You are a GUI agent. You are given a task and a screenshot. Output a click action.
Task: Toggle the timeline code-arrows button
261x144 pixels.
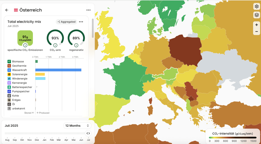pos(88,133)
